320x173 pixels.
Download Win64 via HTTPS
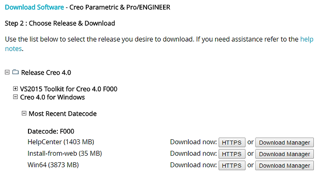click(x=232, y=165)
